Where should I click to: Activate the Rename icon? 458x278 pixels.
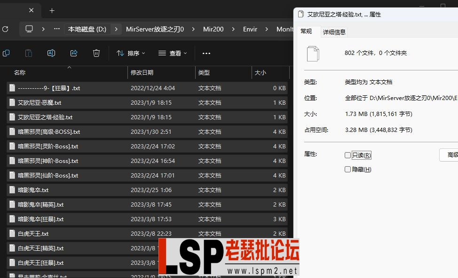click(51, 53)
